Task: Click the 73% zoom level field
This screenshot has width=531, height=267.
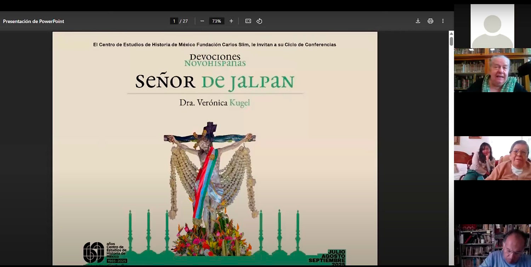Action: pos(216,21)
